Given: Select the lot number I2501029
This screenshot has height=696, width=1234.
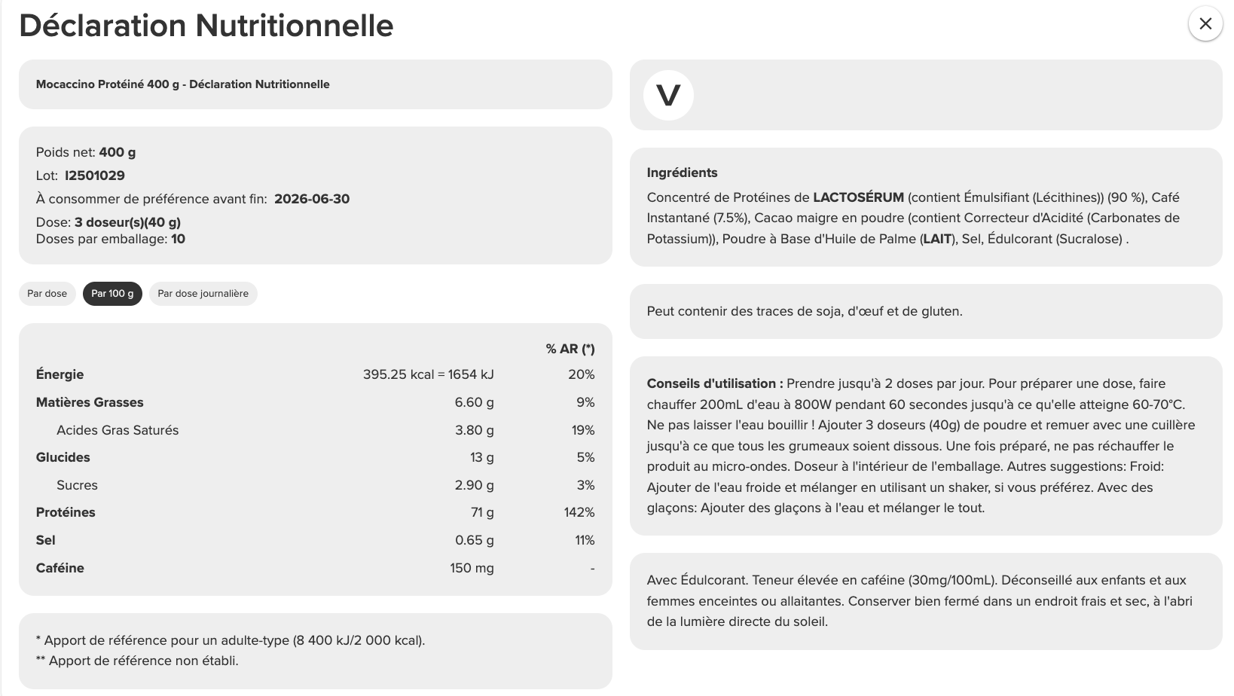Looking at the screenshot, I should coord(95,176).
